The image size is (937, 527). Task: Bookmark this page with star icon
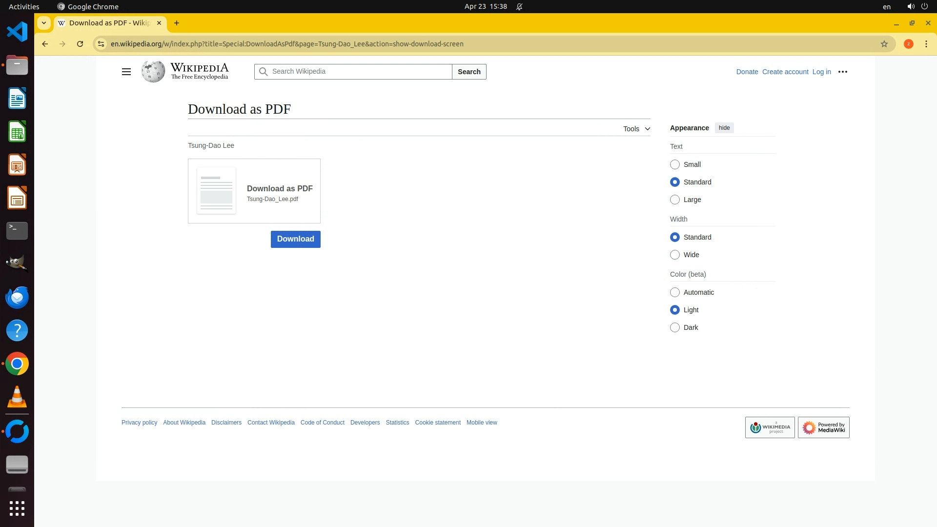coord(884,44)
